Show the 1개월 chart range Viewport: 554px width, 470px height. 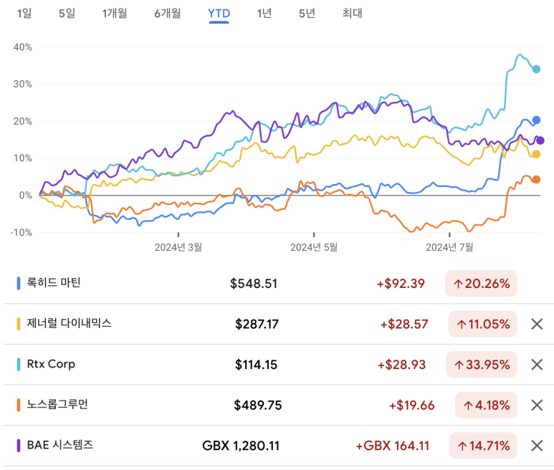[115, 14]
